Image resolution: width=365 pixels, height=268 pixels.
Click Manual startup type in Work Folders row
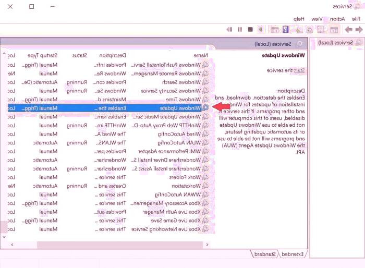pyautogui.click(x=48, y=177)
